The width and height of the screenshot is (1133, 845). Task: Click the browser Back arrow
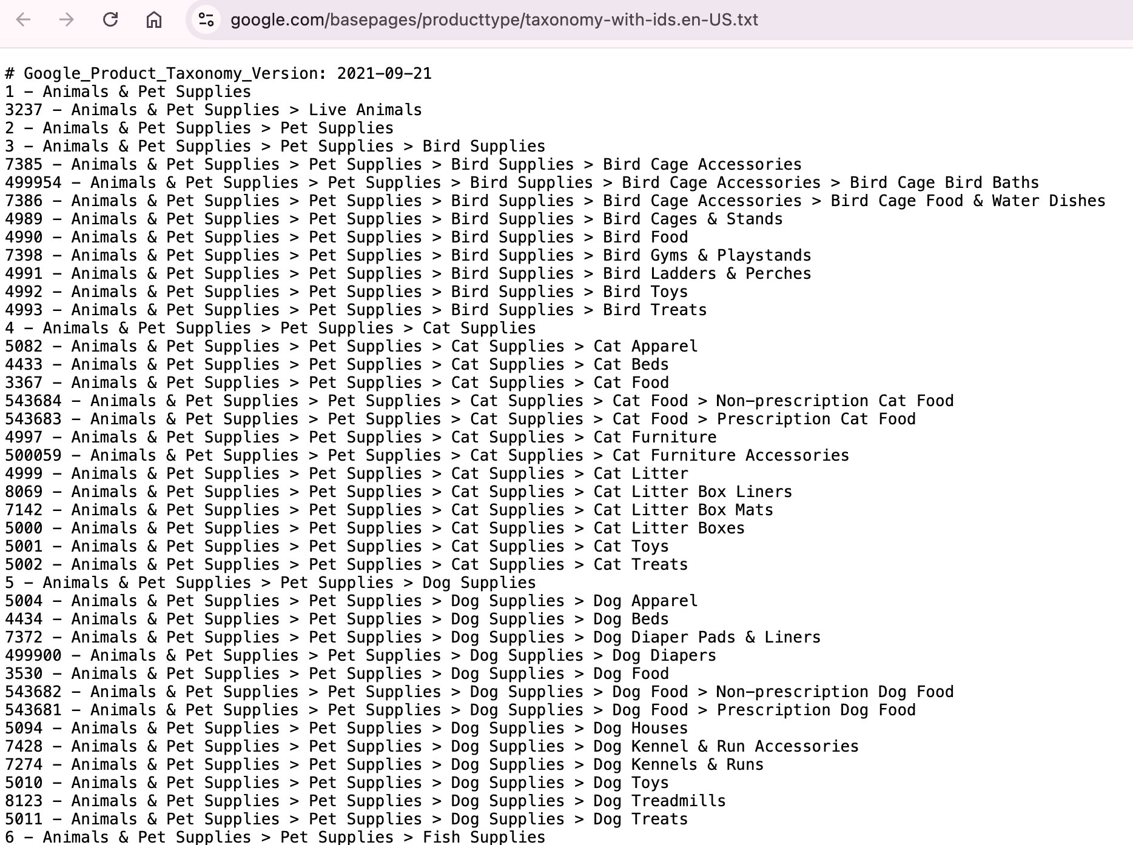(23, 20)
